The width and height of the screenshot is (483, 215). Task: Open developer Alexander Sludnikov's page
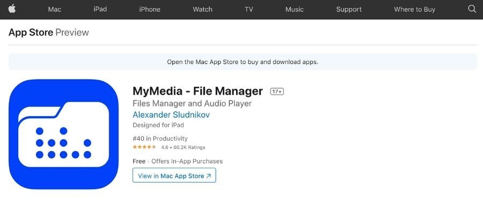pyautogui.click(x=171, y=115)
